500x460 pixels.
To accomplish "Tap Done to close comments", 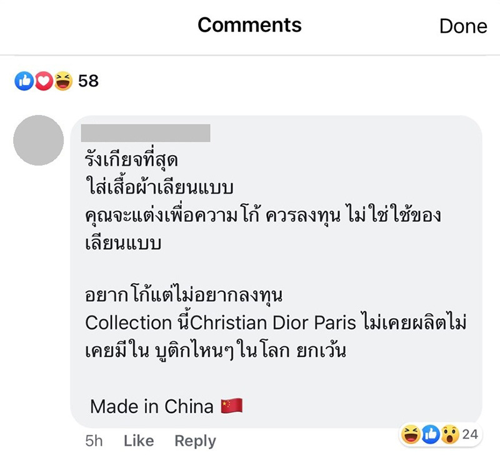I will (x=463, y=26).
